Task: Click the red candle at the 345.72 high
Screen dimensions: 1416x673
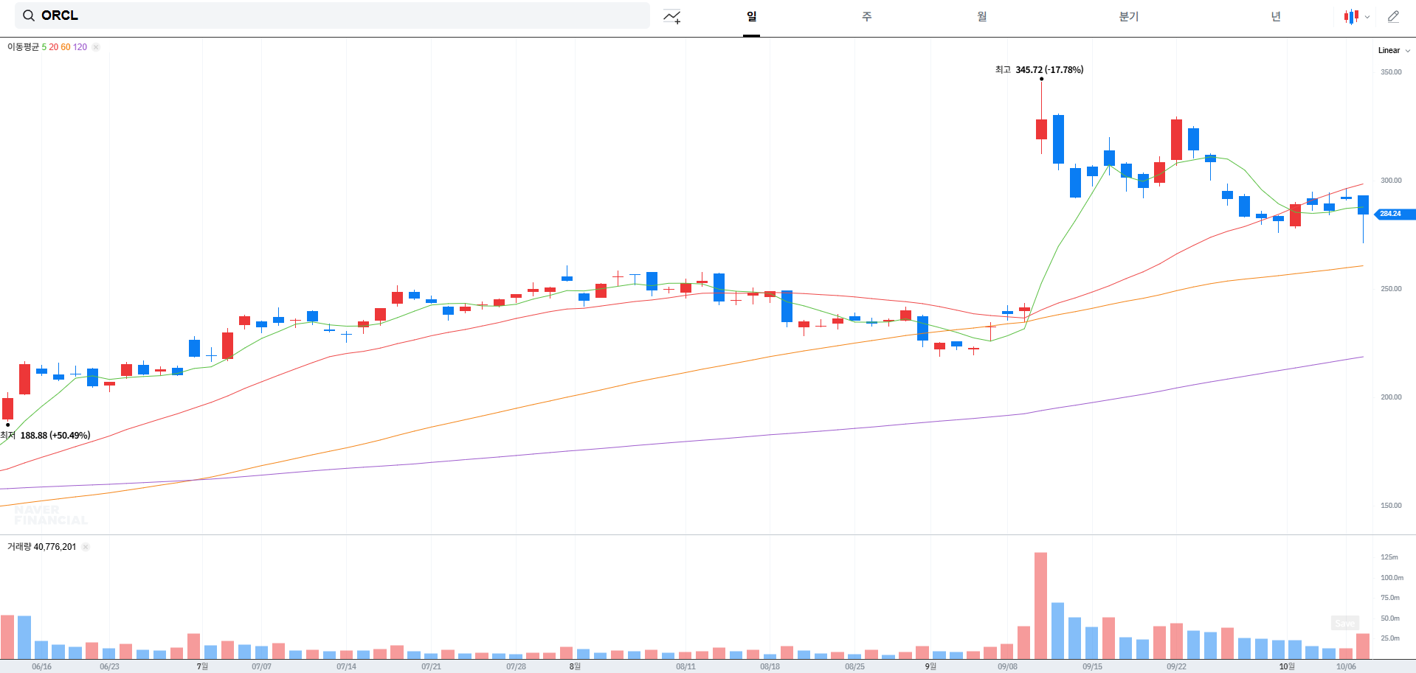Action: pos(1041,129)
